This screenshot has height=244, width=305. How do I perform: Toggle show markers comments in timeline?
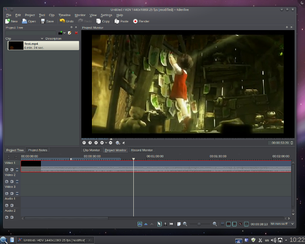(241, 224)
